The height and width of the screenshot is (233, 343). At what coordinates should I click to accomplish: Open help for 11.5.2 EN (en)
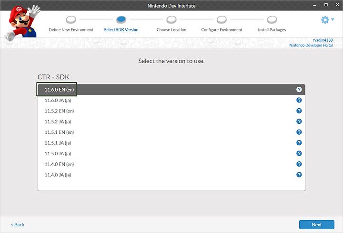pos(299,111)
